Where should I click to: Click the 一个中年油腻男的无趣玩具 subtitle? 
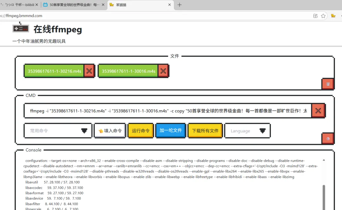[39, 41]
